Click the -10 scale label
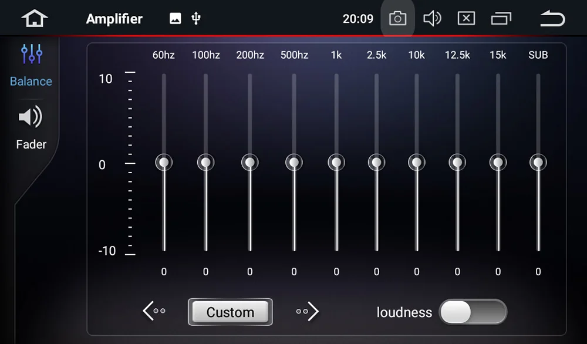 [x=107, y=251]
